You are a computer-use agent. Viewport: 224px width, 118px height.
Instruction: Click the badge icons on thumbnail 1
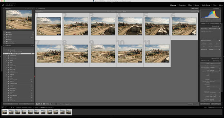(59, 35)
